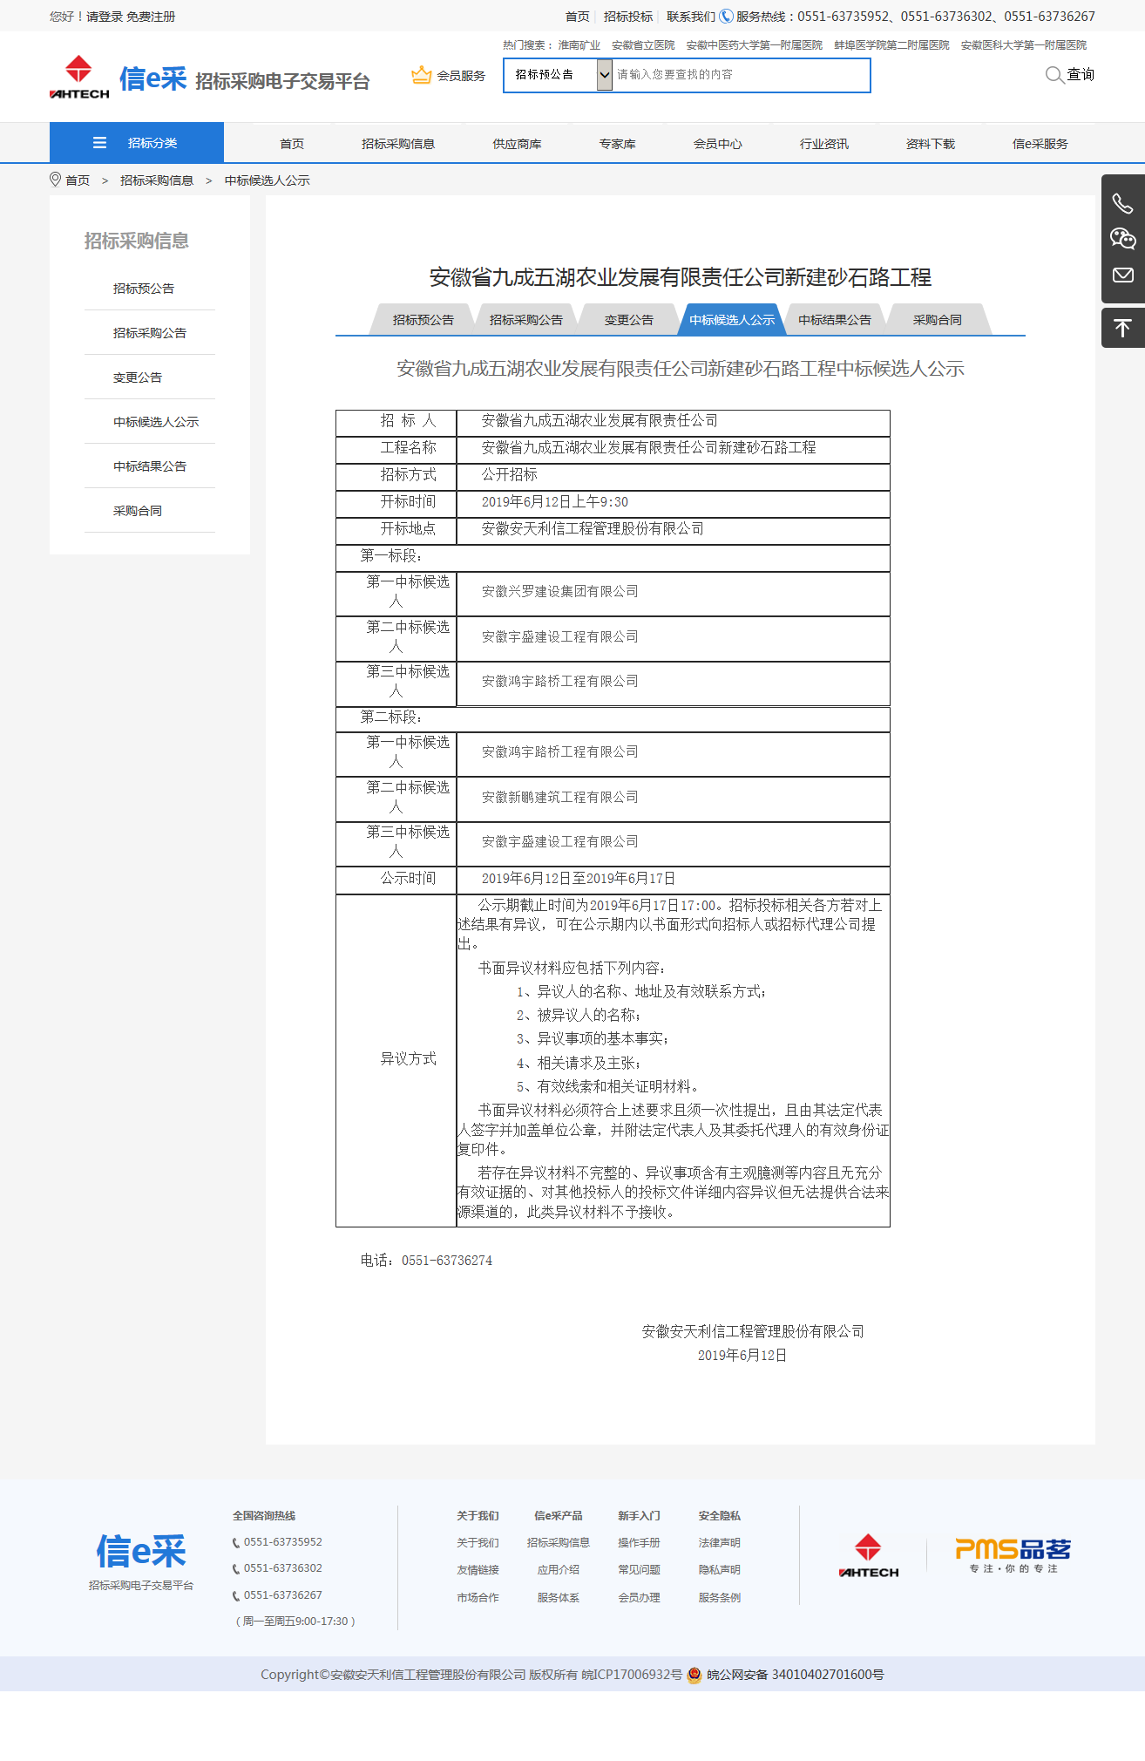Image resolution: width=1145 pixels, height=1761 pixels.
Task: Open 友情链接 link in footer
Action: pos(478,1570)
